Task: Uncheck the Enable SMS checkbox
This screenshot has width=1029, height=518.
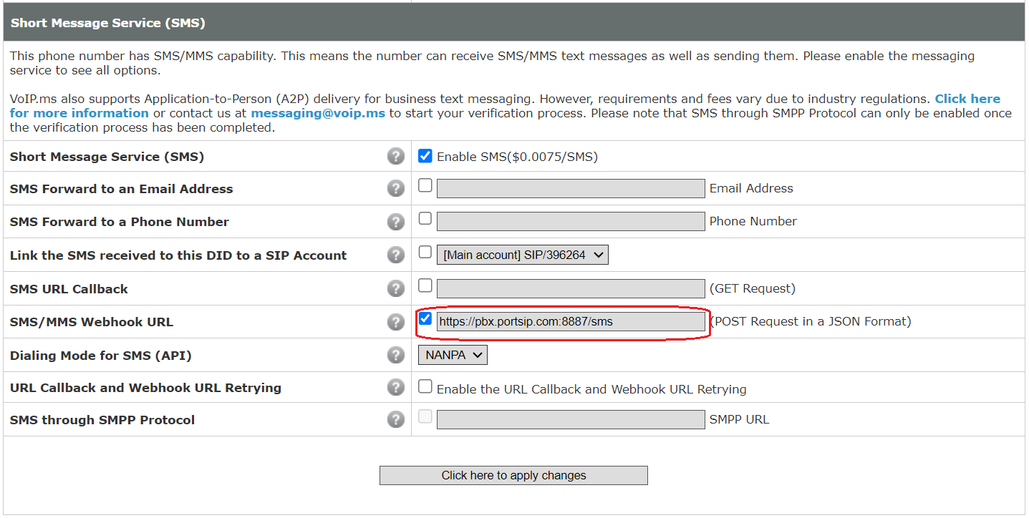Action: [x=425, y=156]
